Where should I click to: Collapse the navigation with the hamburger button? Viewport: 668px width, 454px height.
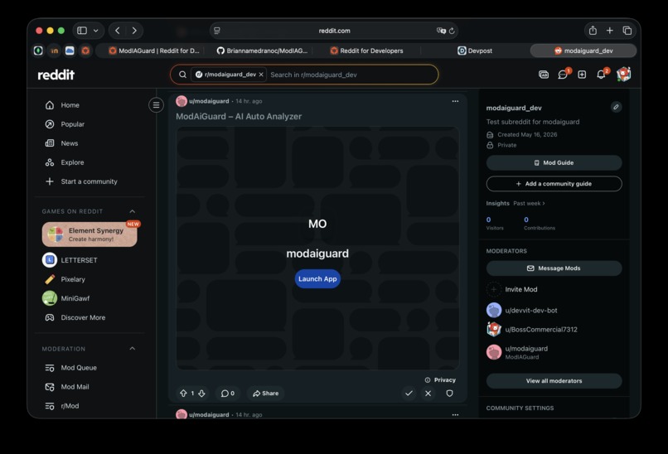coord(157,104)
